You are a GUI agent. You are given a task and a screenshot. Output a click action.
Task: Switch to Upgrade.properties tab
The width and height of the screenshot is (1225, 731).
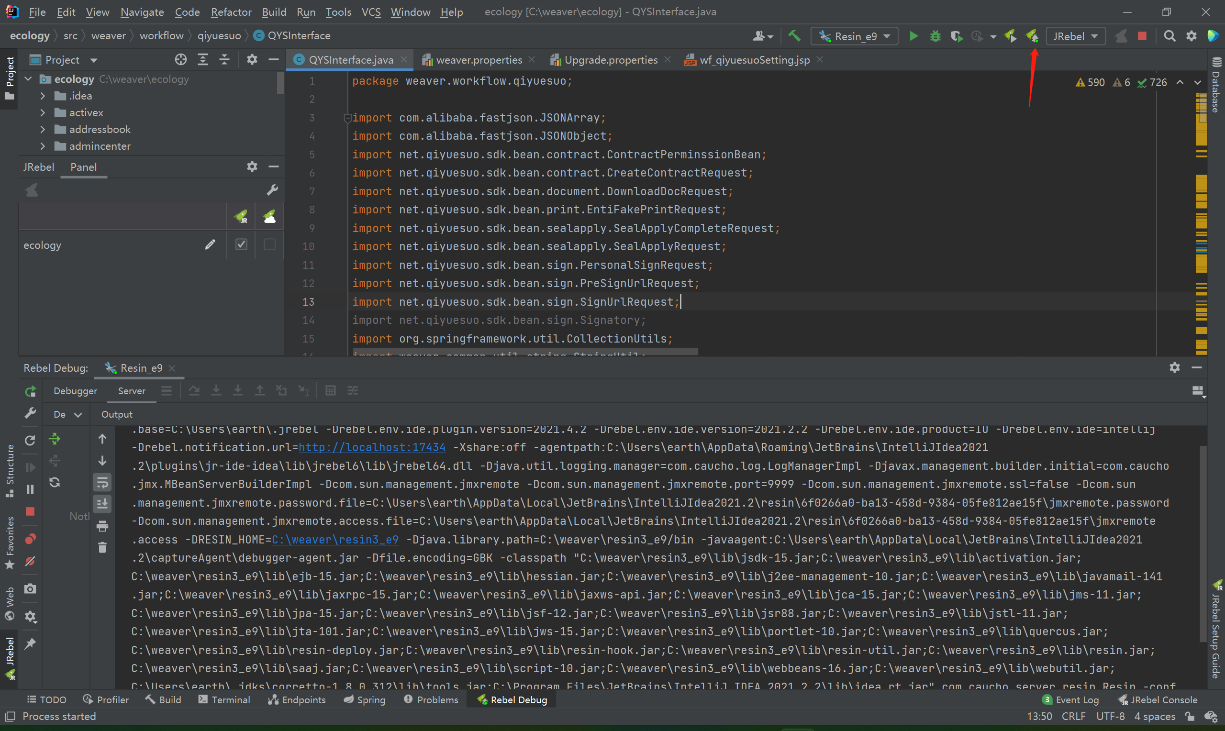coord(610,60)
